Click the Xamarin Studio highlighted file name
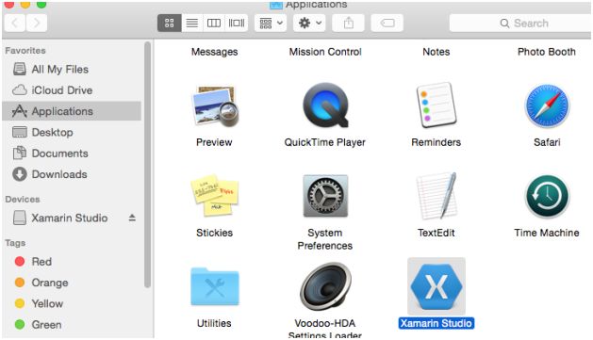The height and width of the screenshot is (340, 593). tap(437, 323)
